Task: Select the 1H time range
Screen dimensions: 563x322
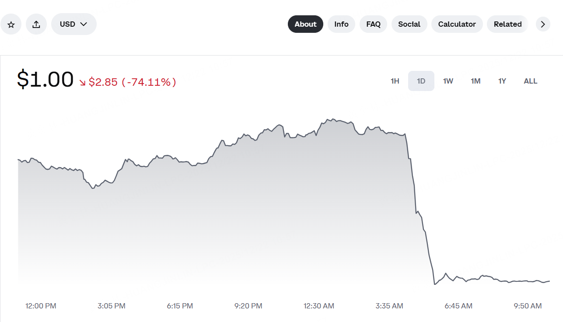Action: (395, 81)
